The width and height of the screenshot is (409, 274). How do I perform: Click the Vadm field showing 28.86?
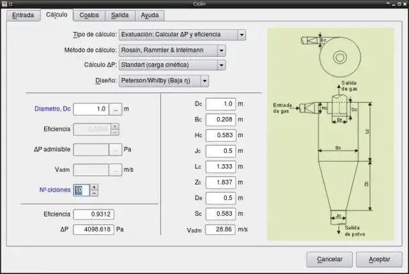coord(220,229)
